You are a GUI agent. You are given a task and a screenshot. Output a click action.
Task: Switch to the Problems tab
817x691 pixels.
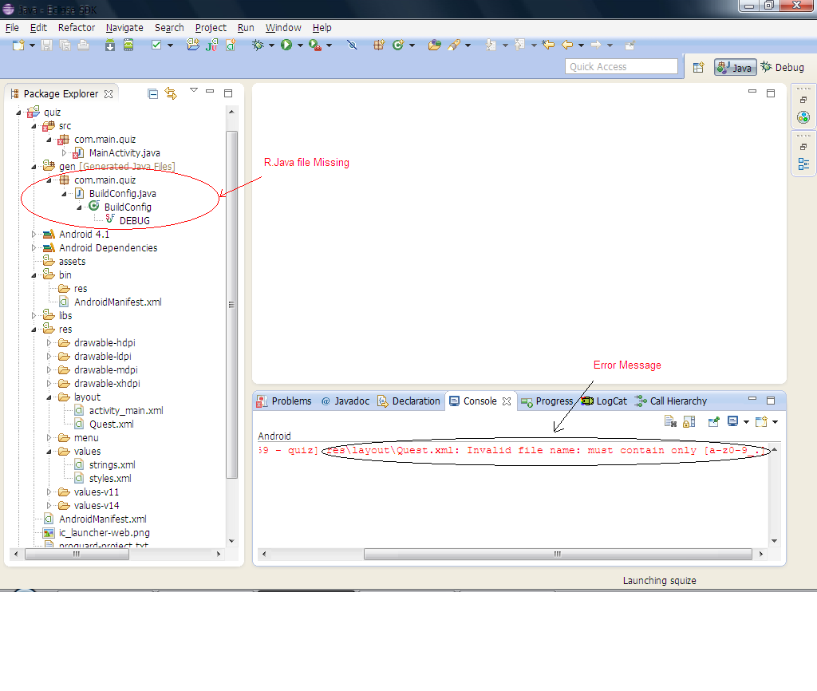click(x=285, y=401)
